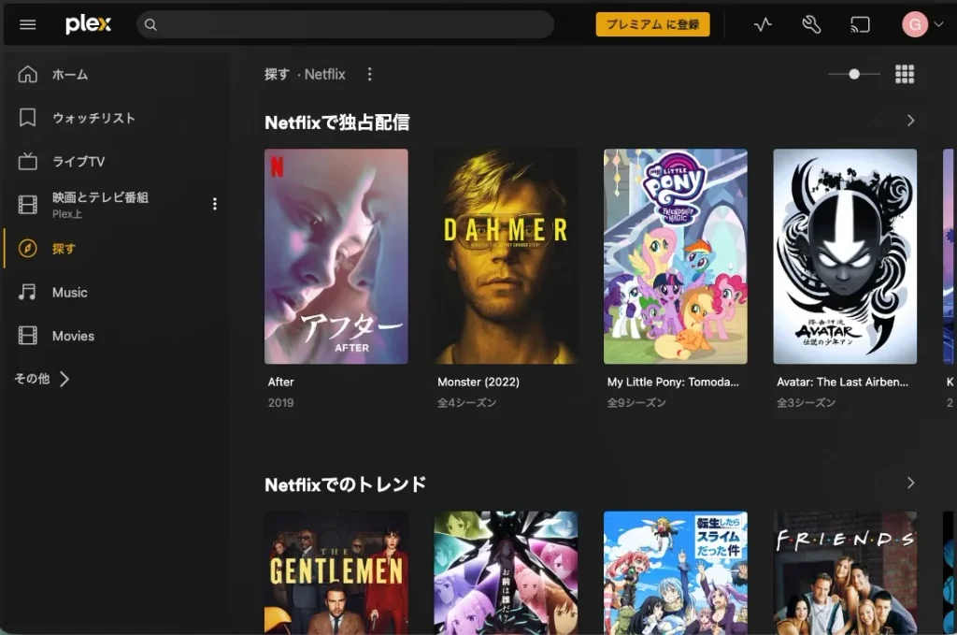
Task: Select Movies library in sidebar
Action: [x=73, y=336]
